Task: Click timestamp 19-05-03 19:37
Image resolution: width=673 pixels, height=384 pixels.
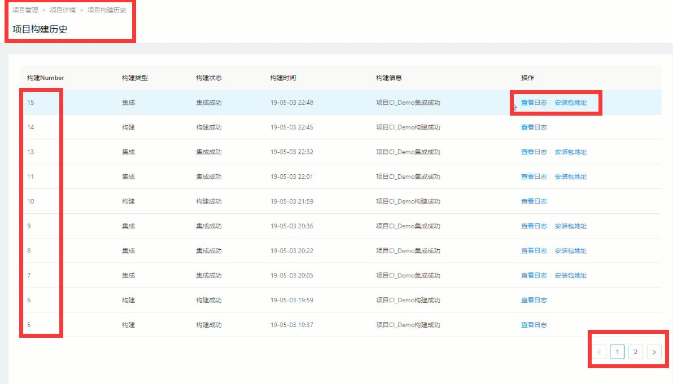Action: [292, 325]
